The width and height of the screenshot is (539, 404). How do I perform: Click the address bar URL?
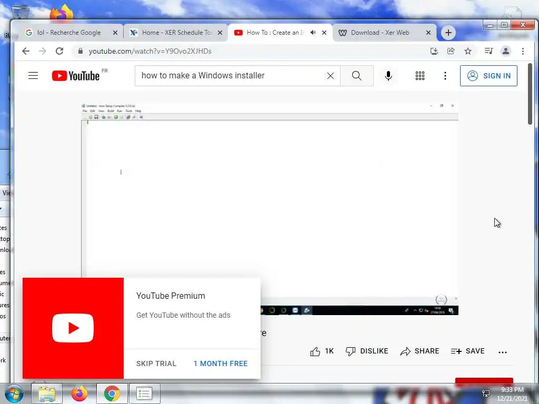pyautogui.click(x=150, y=51)
